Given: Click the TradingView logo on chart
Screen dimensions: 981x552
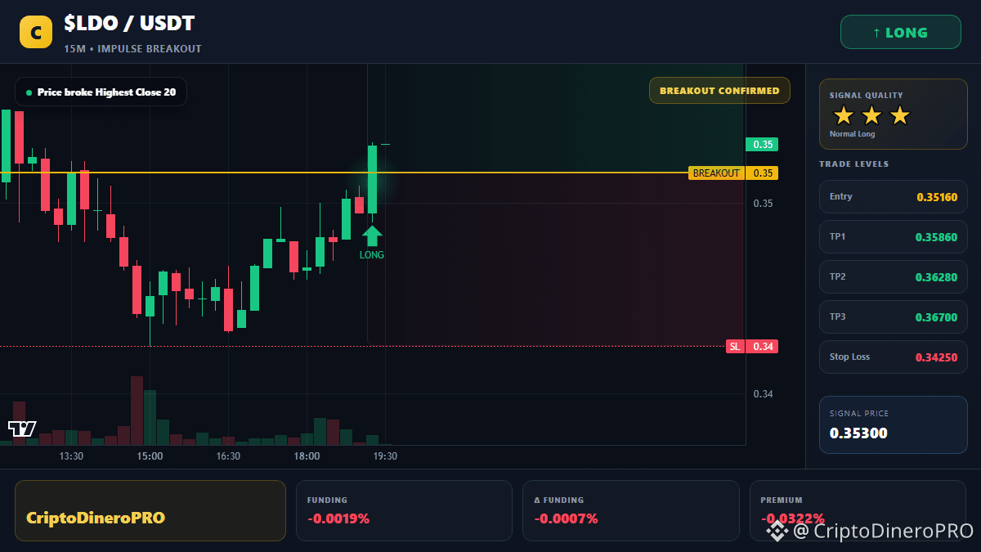Looking at the screenshot, I should click(22, 429).
